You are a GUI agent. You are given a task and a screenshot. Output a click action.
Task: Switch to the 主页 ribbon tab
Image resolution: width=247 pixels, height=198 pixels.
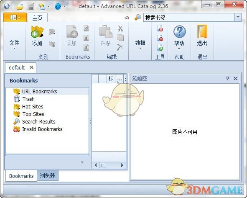point(38,18)
